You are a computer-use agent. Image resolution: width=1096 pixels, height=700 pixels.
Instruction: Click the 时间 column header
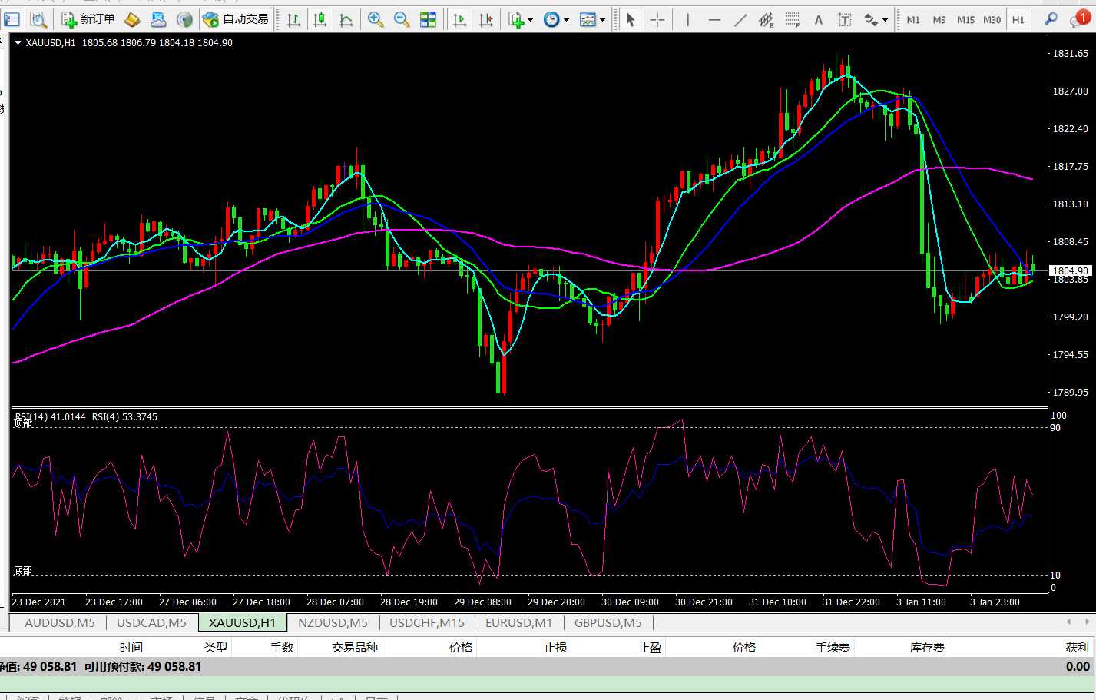(131, 648)
